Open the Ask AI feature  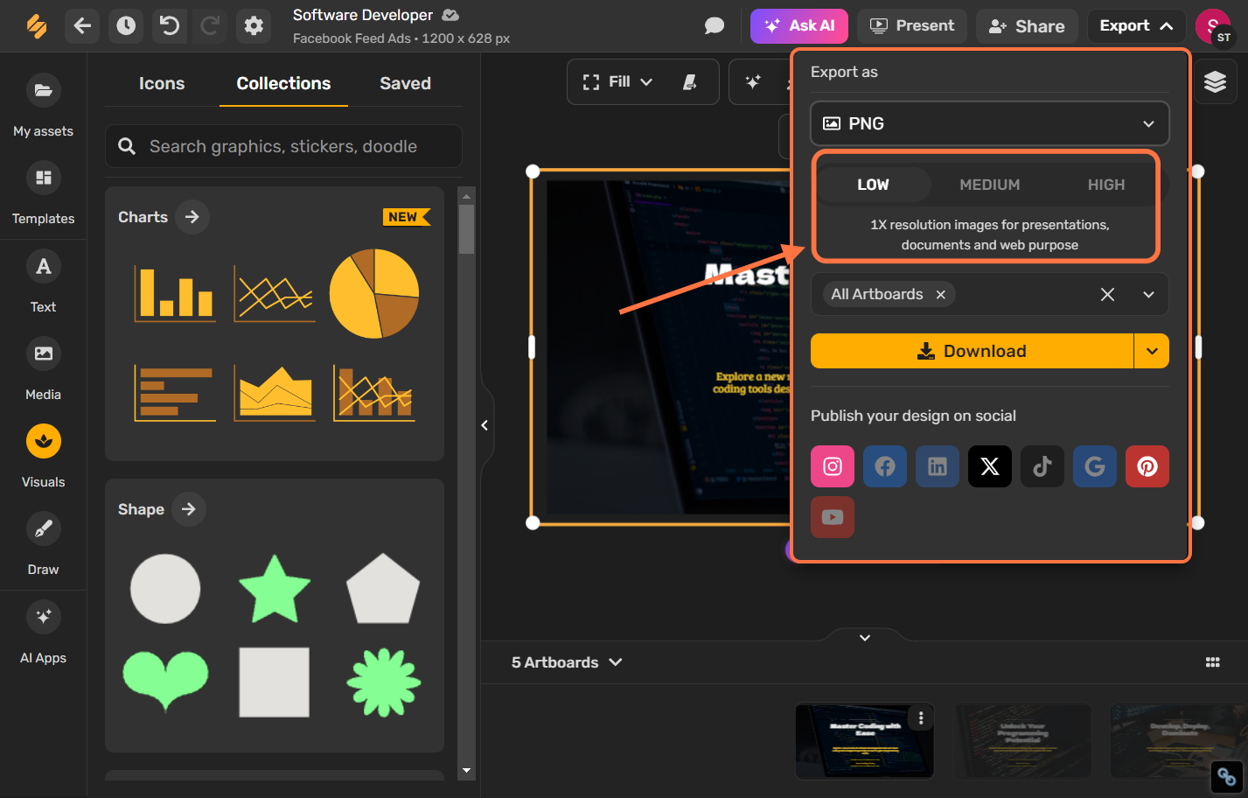[x=798, y=26]
